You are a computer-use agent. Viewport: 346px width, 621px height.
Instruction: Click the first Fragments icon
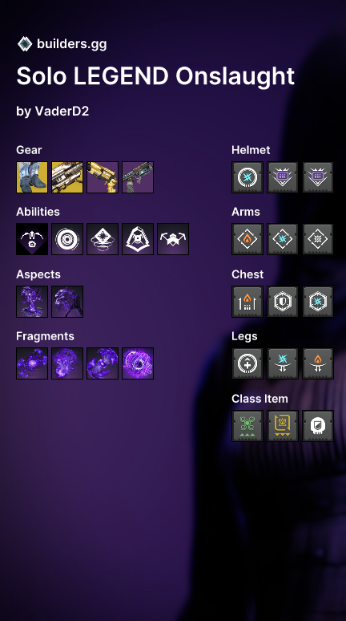tap(32, 363)
